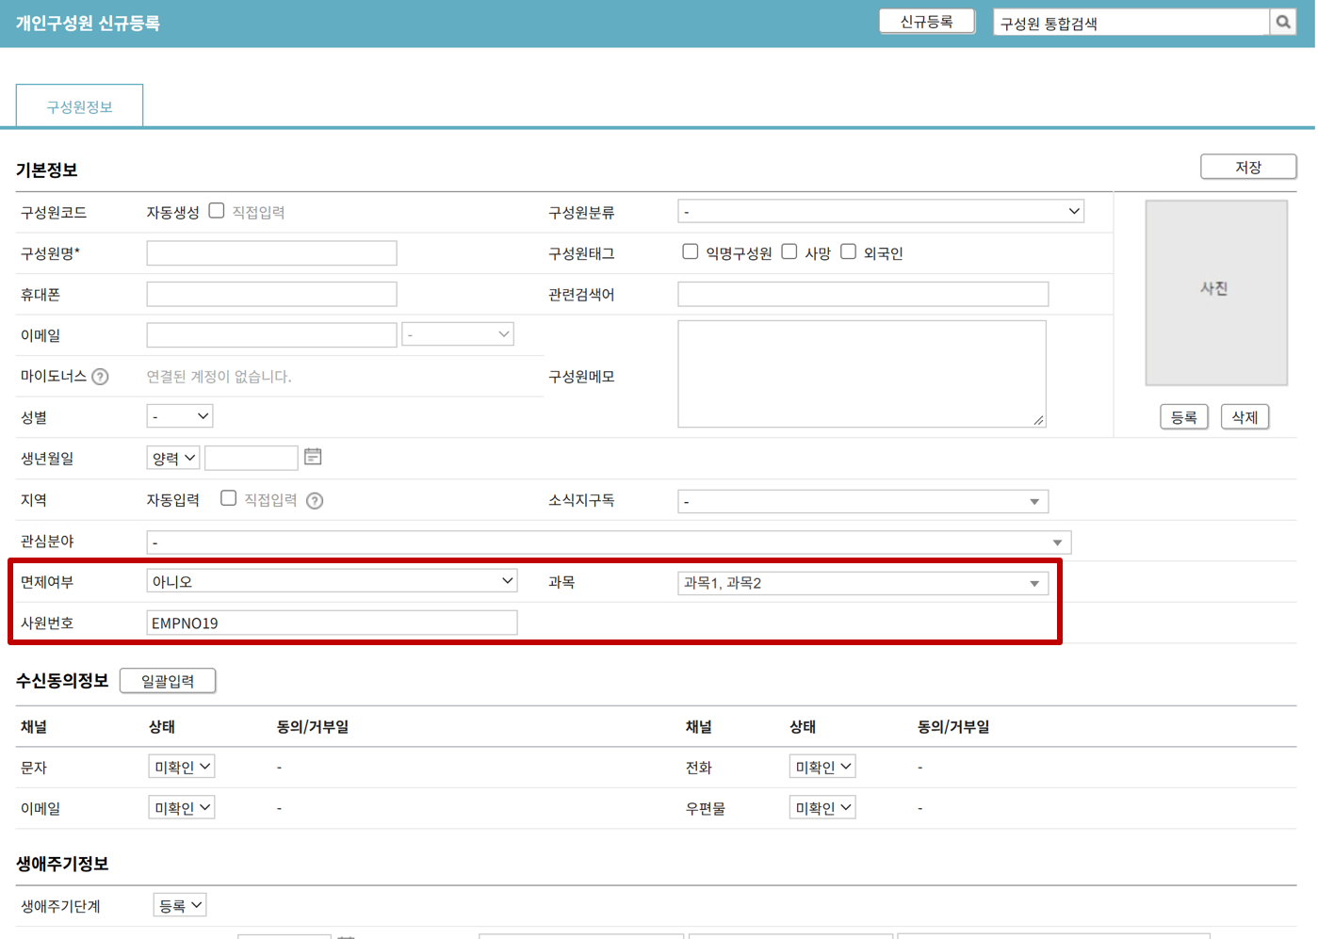Enable 직접입력 for 구성원코드
This screenshot has height=939, width=1318.
point(217,211)
